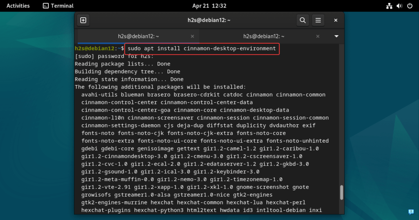This screenshot has width=419, height=220.
Task: Click the 'cinnamon-desktop-data' package name
Action: click(255, 110)
